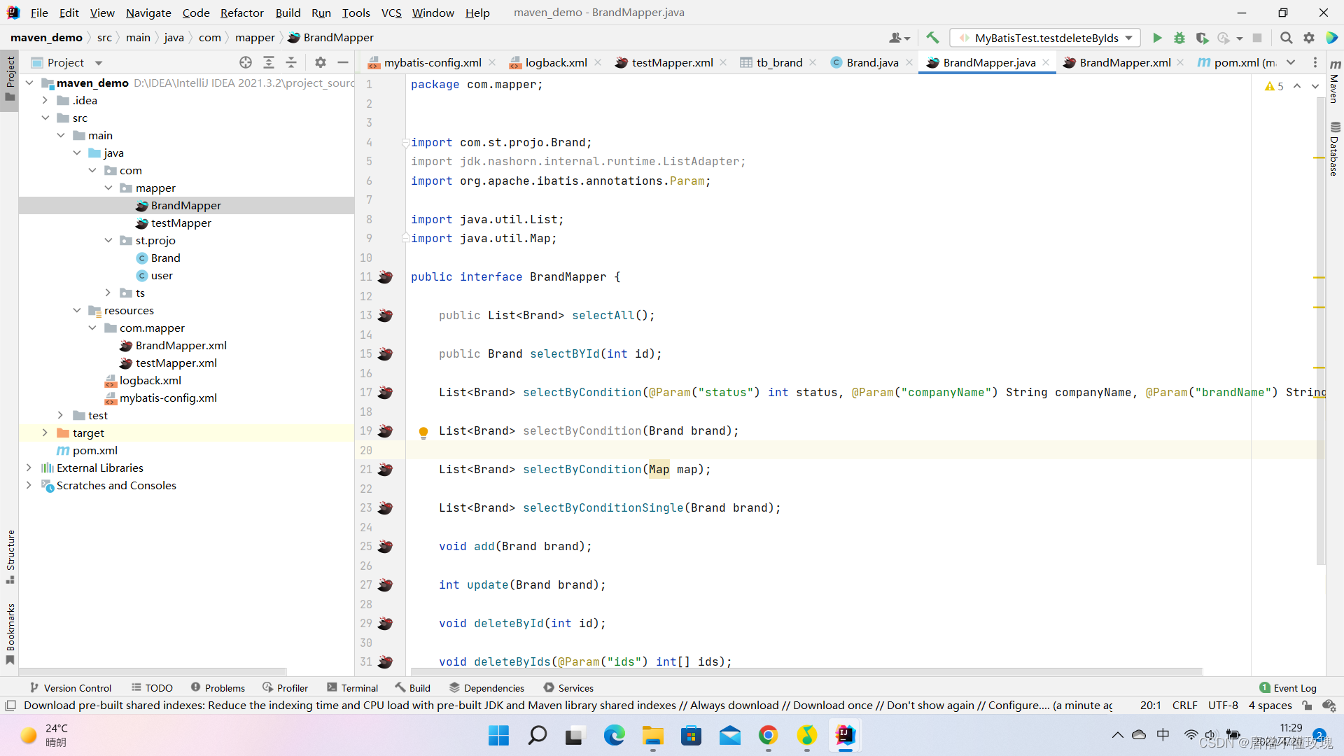Run the MyBatisTest configuration
The height and width of the screenshot is (756, 1344).
(x=1157, y=38)
